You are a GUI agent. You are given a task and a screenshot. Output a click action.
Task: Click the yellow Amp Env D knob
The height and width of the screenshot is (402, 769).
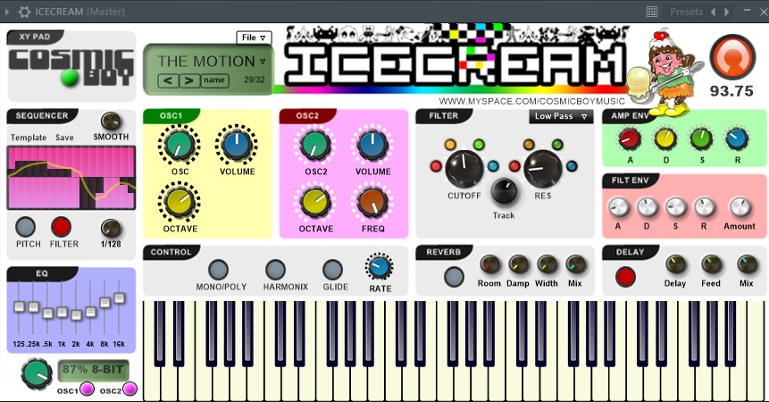tap(665, 139)
